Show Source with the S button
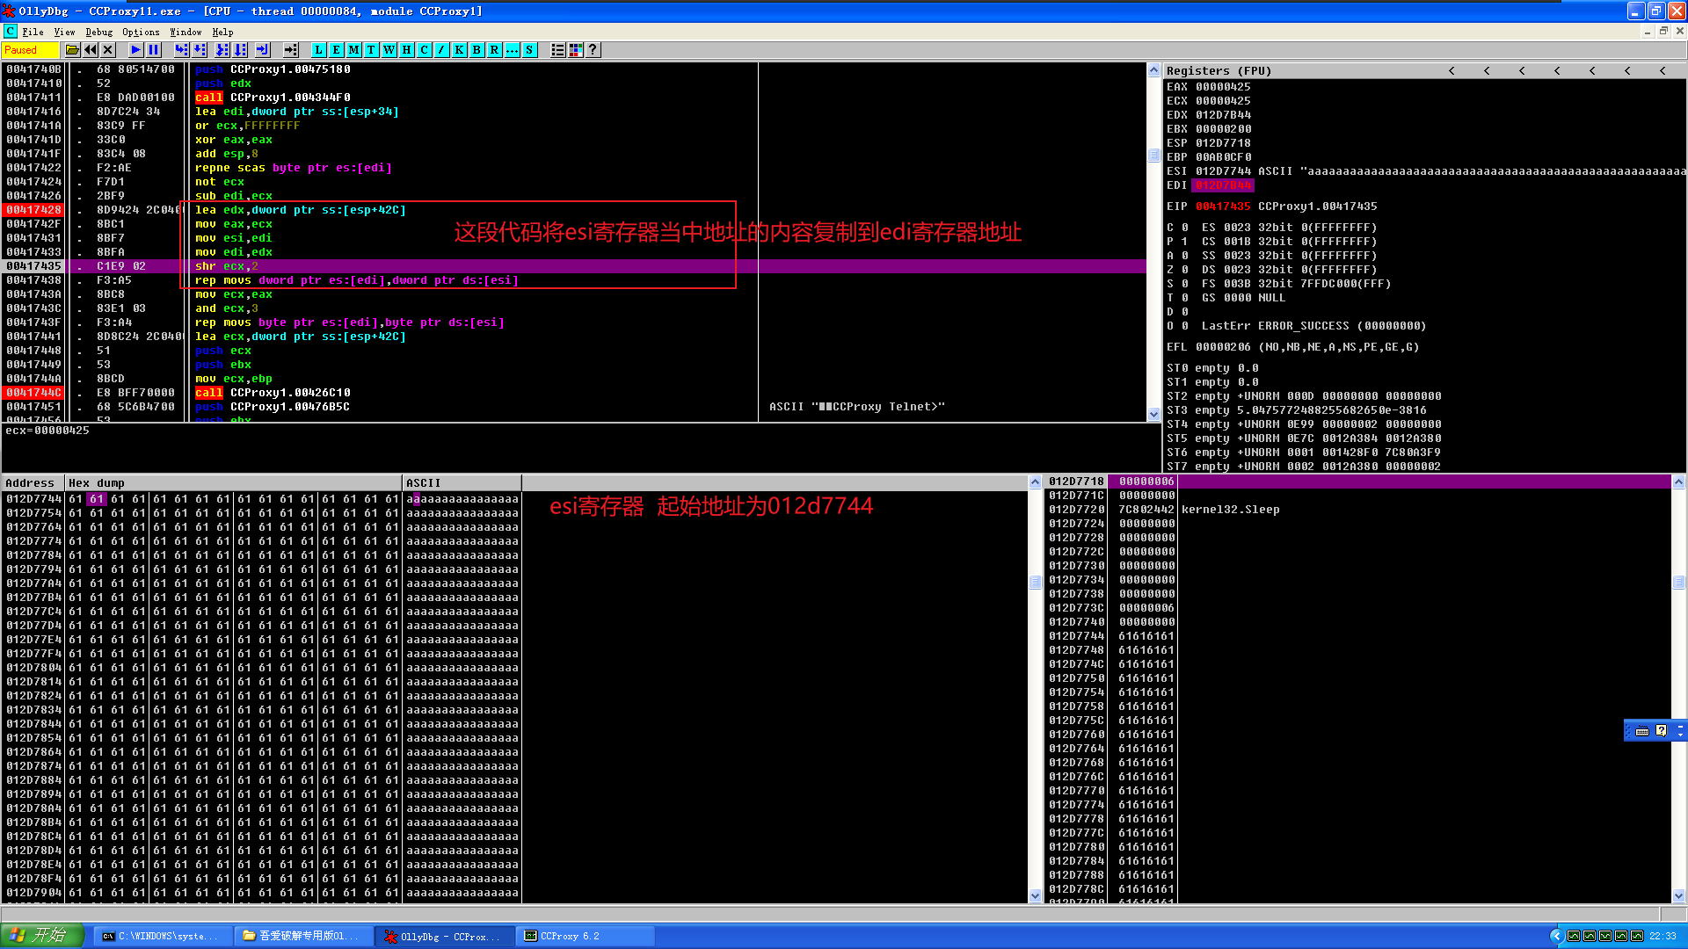This screenshot has height=949, width=1688. [529, 50]
